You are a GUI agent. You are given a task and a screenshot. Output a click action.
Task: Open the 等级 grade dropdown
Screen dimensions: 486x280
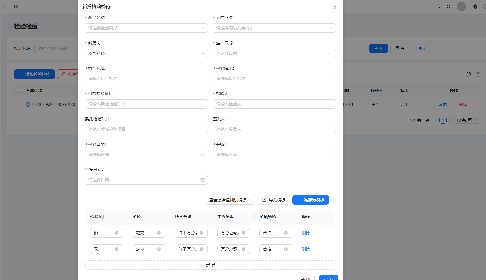[x=274, y=155]
